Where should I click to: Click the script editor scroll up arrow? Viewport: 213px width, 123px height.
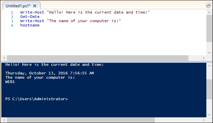click(209, 13)
